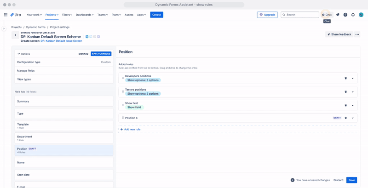This screenshot has height=188, width=368.
Task: Click the green 'Show field' tag
Action: coord(134,108)
